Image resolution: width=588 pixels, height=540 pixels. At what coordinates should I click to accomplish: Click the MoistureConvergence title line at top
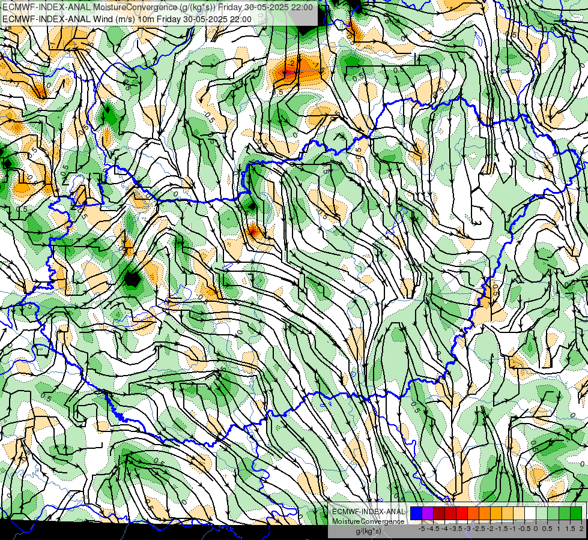[x=157, y=7]
